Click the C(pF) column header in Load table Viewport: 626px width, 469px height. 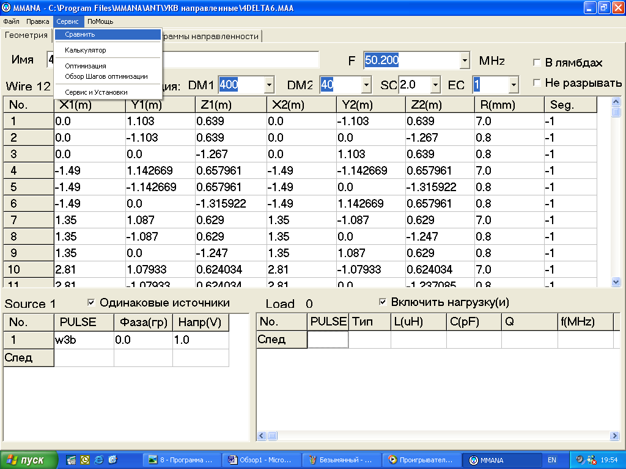pyautogui.click(x=474, y=322)
